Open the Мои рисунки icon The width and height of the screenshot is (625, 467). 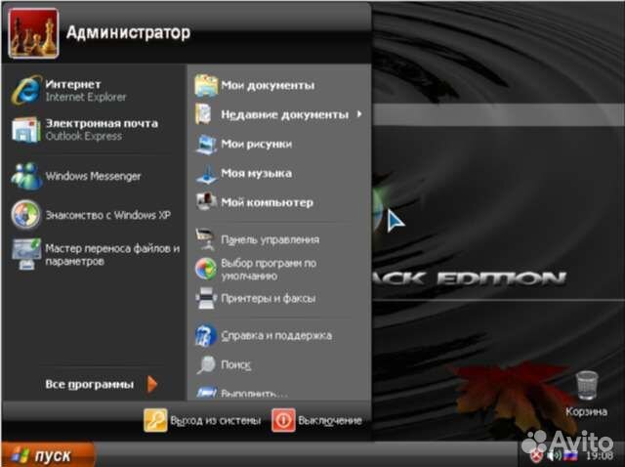click(x=206, y=144)
